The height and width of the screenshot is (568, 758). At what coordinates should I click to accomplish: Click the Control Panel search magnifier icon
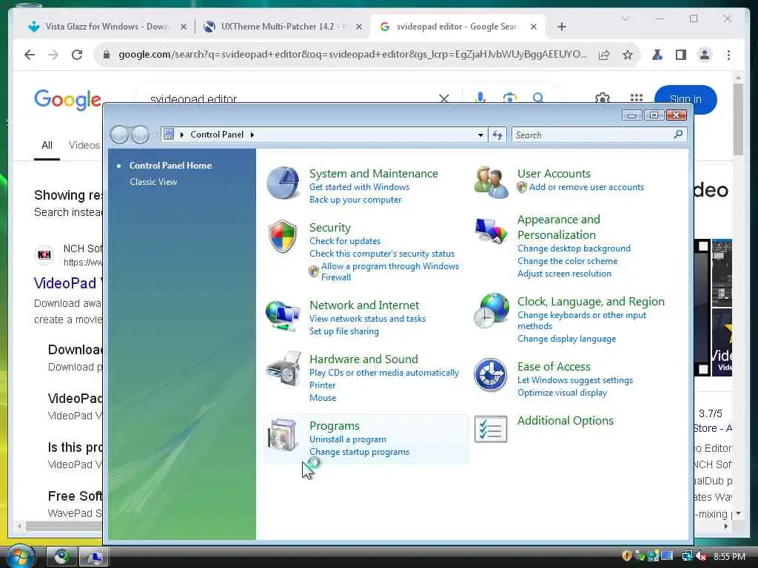click(678, 135)
